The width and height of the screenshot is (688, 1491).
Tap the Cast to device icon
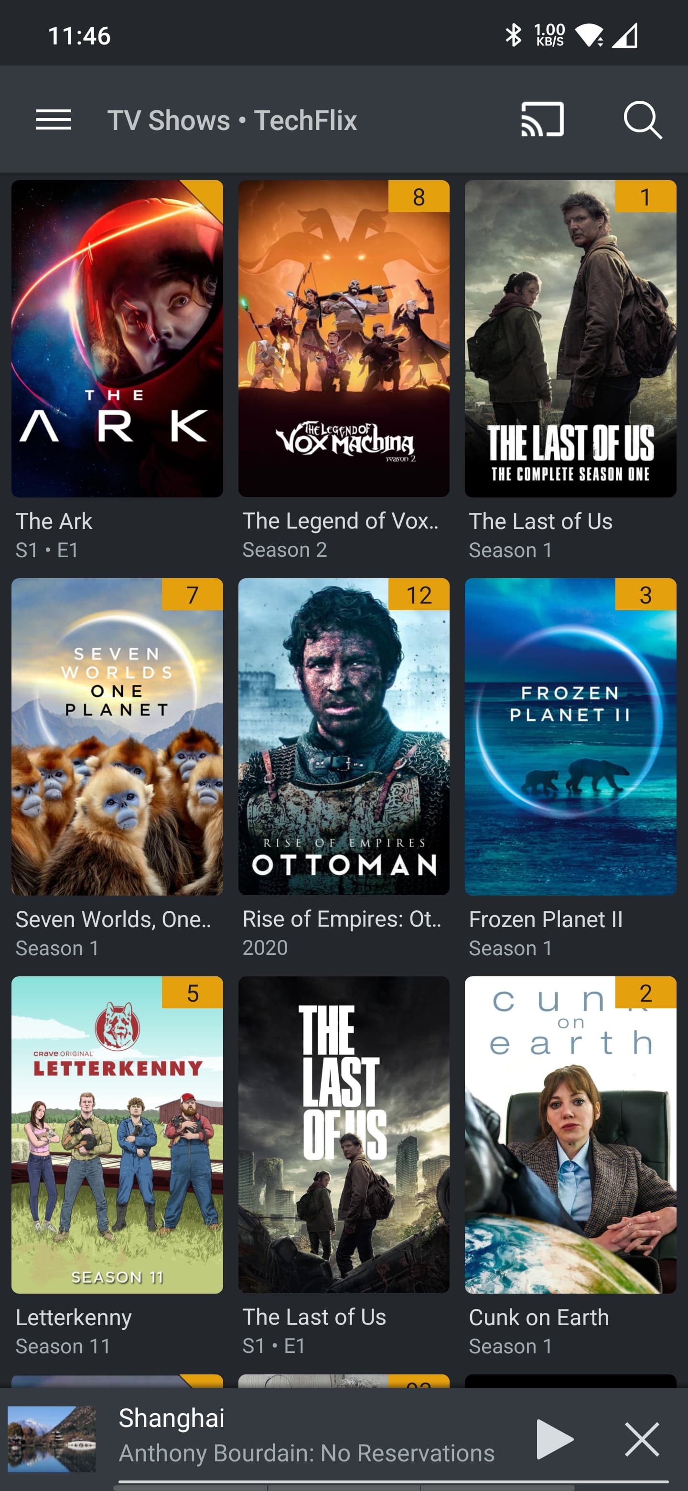coord(542,119)
